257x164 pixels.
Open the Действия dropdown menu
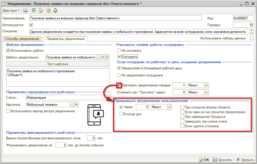point(11,10)
